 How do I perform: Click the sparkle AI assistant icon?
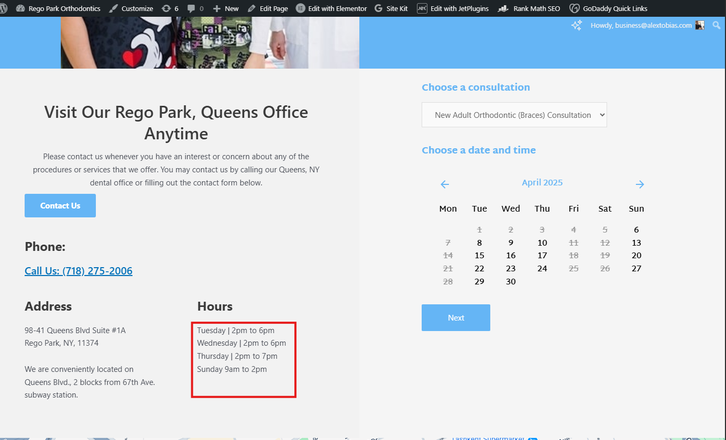click(x=576, y=26)
